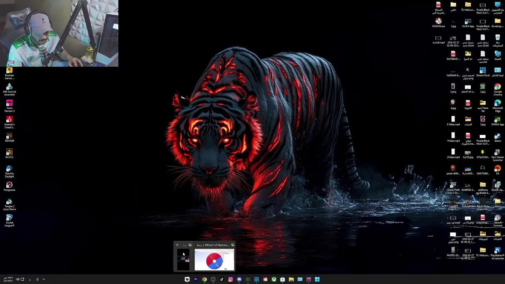Click the system tray microphone icon
This screenshot has height=284, width=505.
(37, 279)
